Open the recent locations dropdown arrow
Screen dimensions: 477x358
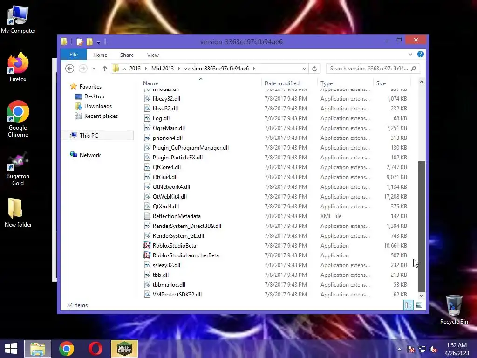point(94,69)
